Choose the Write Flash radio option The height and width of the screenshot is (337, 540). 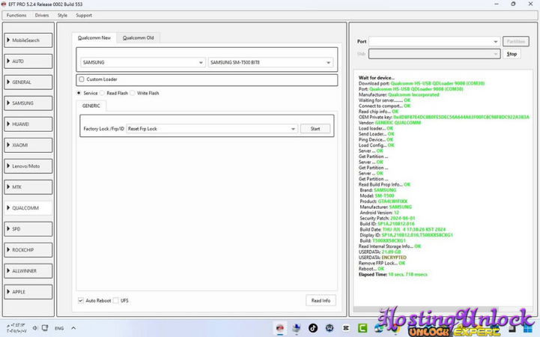click(133, 93)
